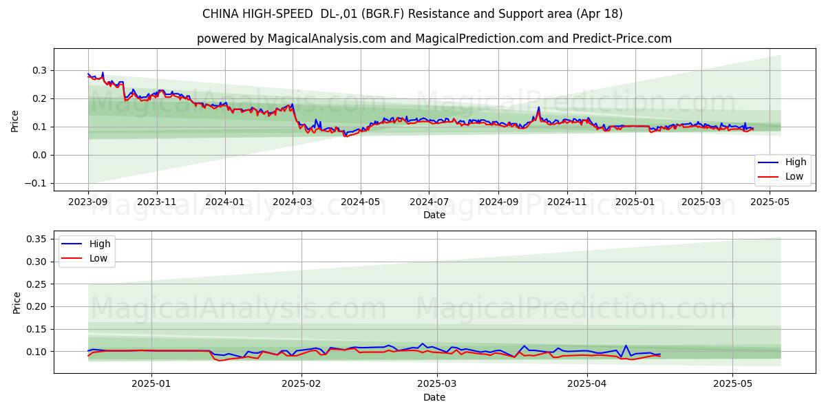
Task: Click the '2024-09' date tick label
Action: pyautogui.click(x=498, y=202)
